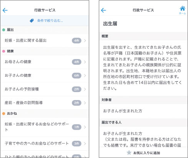Tap back arrow on the list screen

click(5, 10)
